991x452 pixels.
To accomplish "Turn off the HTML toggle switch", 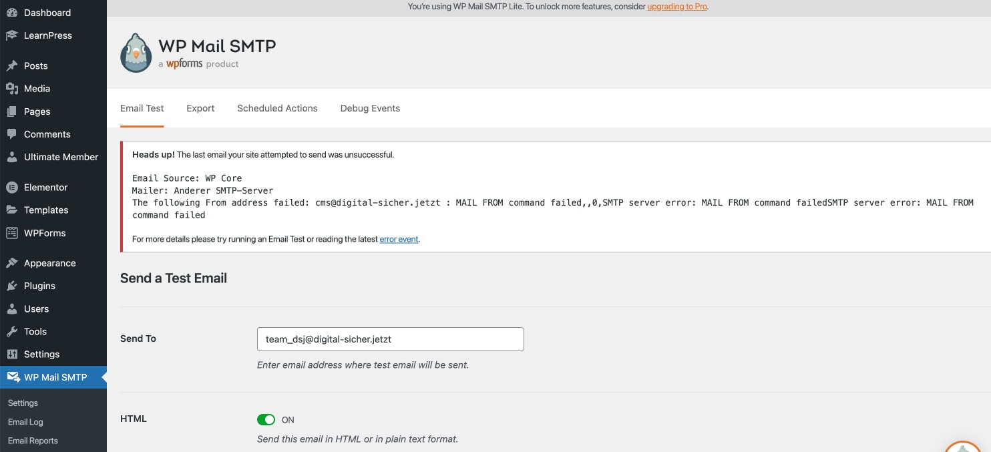I will coord(266,420).
